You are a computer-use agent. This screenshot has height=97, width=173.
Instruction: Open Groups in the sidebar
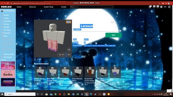tap(6, 27)
